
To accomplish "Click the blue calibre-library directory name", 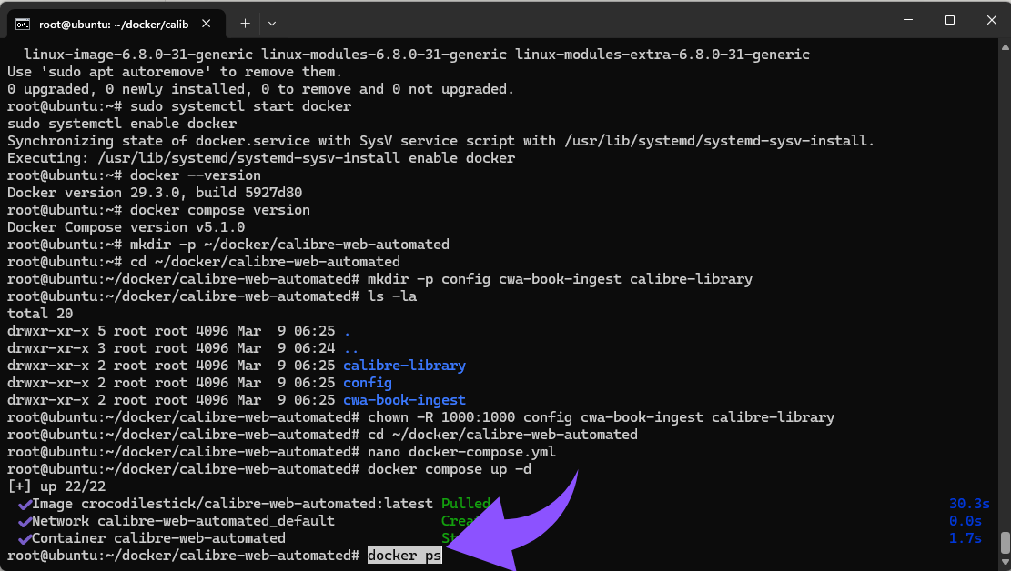I will (404, 365).
